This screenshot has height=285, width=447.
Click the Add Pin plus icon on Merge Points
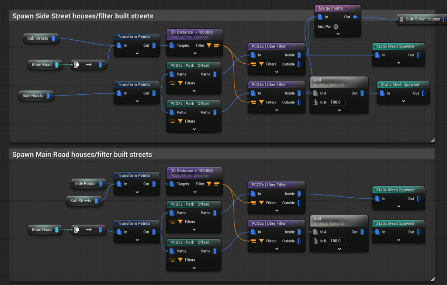[x=336, y=27]
